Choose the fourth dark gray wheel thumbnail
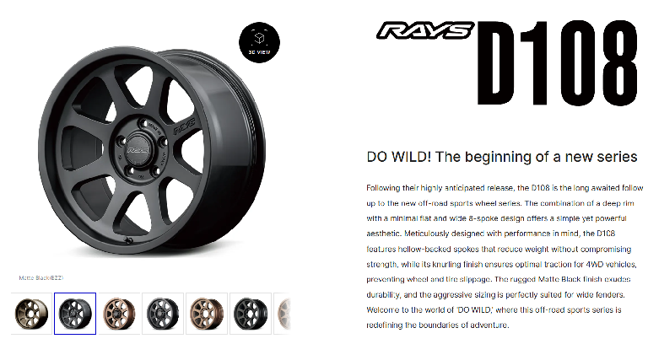Screen dimensions: 648x344 [163, 314]
